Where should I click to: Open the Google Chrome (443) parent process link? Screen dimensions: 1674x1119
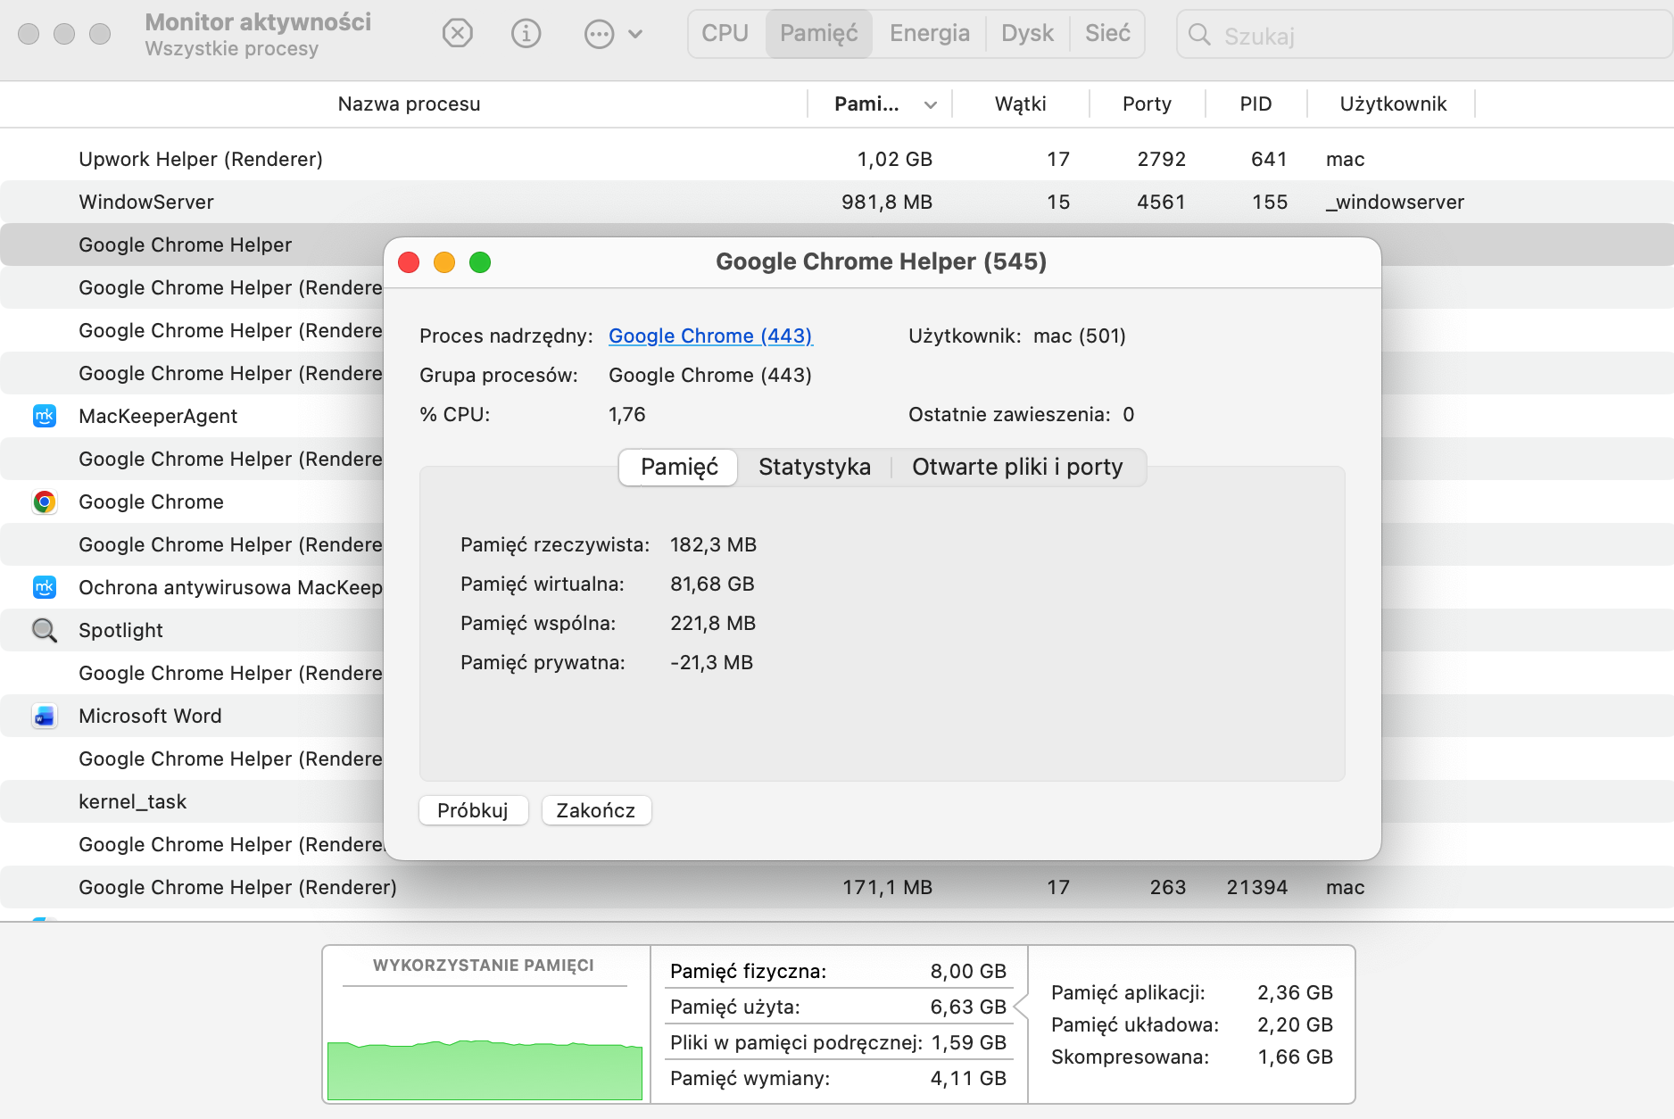click(710, 336)
